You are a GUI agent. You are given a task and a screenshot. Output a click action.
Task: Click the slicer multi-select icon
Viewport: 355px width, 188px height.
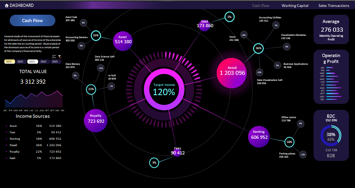[54, 56]
